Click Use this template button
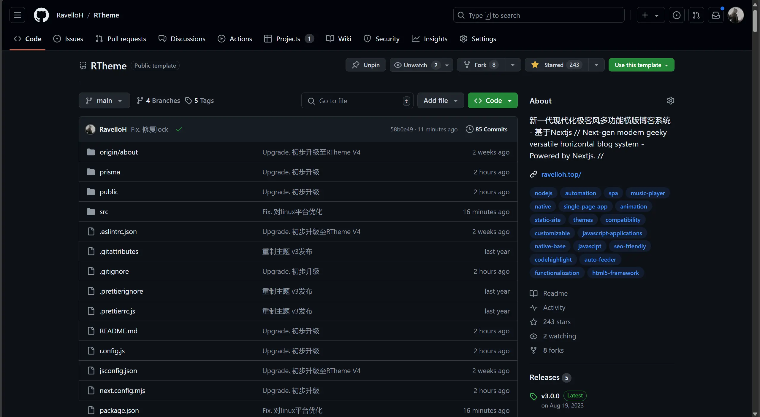Viewport: 760px width, 417px height. tap(641, 65)
